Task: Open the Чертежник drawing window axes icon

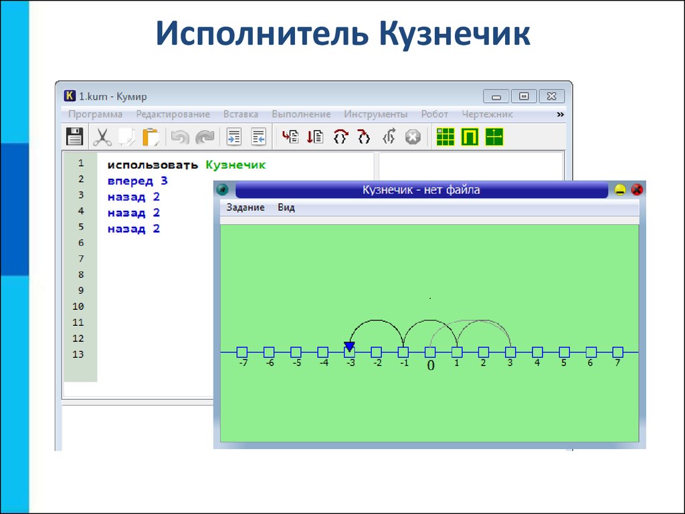Action: [x=494, y=137]
